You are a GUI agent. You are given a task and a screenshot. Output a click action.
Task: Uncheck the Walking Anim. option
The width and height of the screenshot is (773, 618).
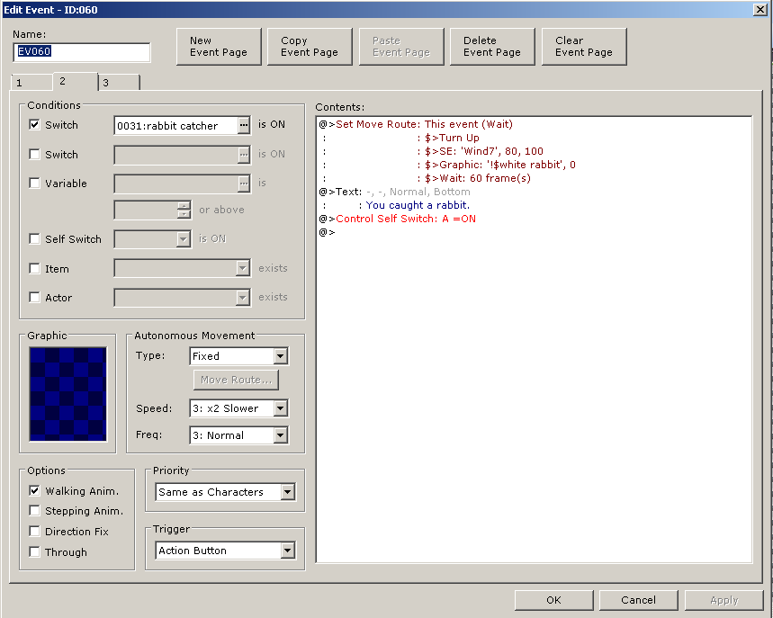point(35,491)
